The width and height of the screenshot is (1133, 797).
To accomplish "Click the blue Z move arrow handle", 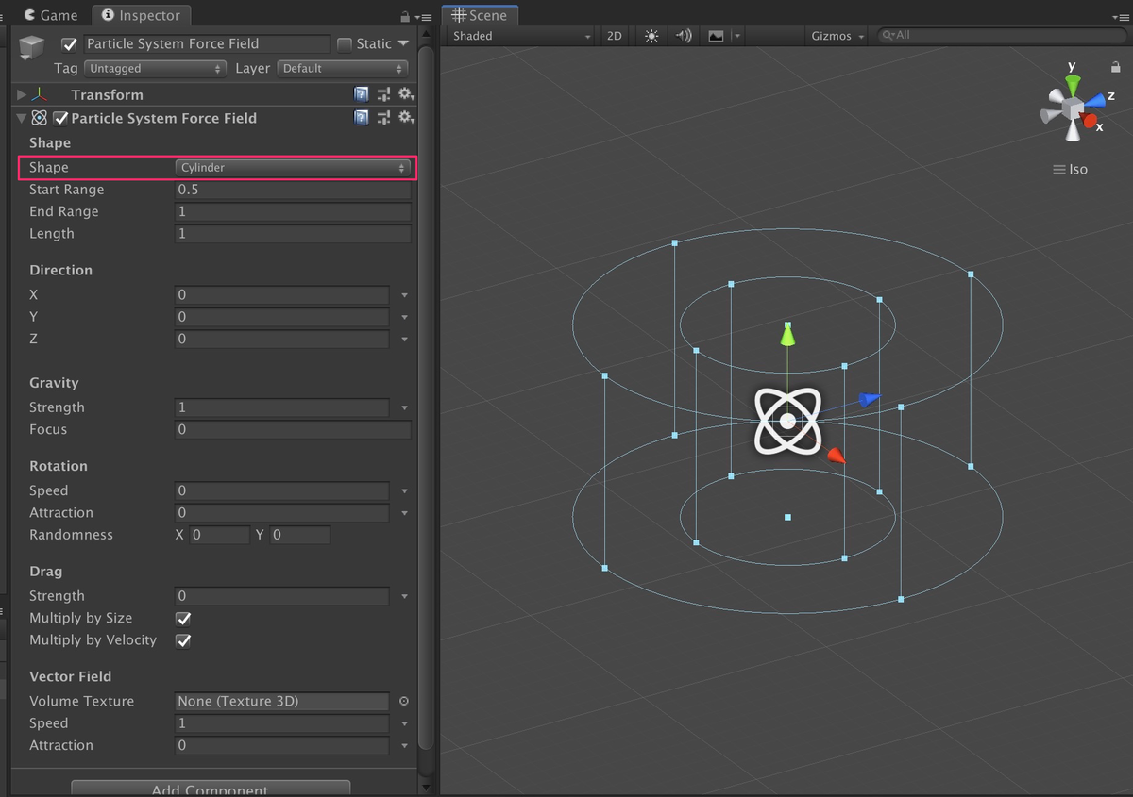I will [870, 400].
